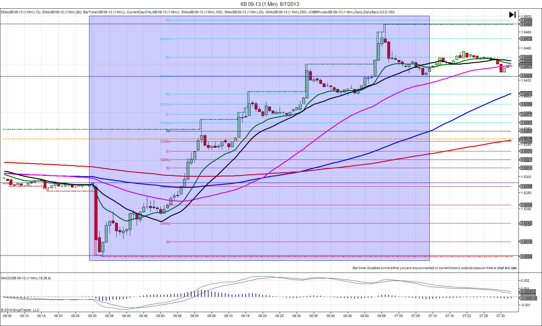Select the indicator list text at top
The height and width of the screenshot is (326, 542).
(x=198, y=12)
